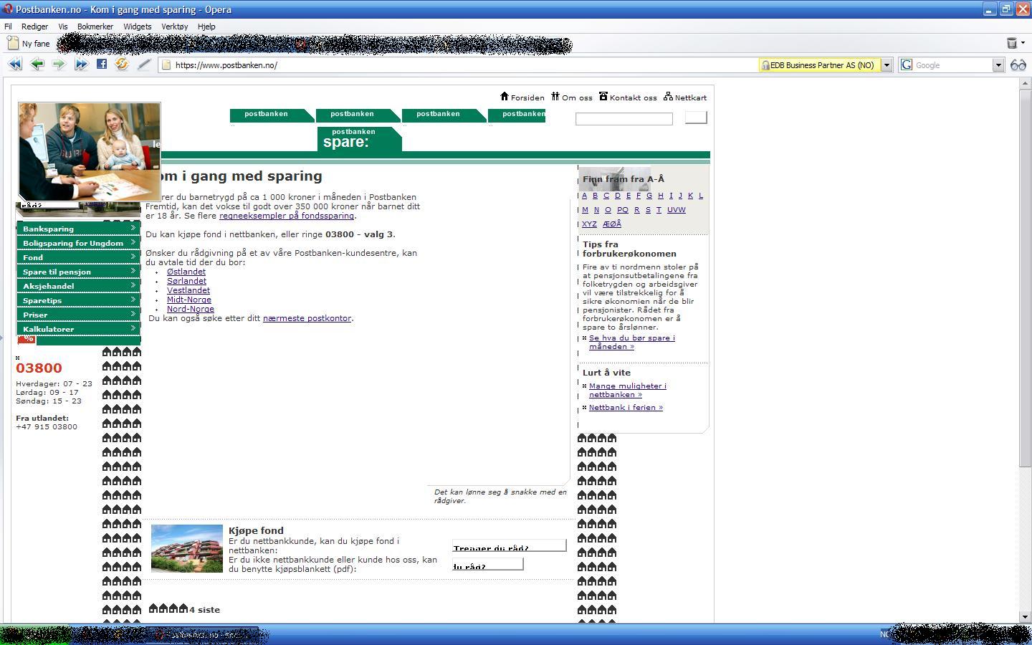Screen dimensions: 1032x645
Task: Expand the Sparetips sidebar item
Action: (x=79, y=300)
